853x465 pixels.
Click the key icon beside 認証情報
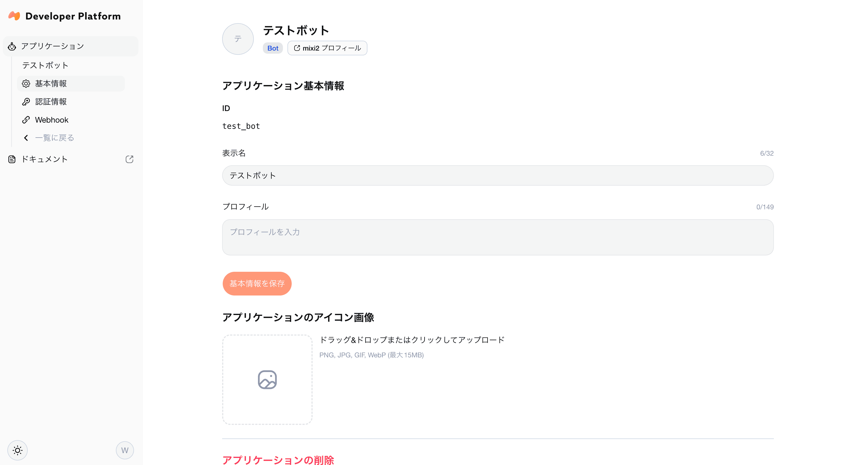point(26,102)
